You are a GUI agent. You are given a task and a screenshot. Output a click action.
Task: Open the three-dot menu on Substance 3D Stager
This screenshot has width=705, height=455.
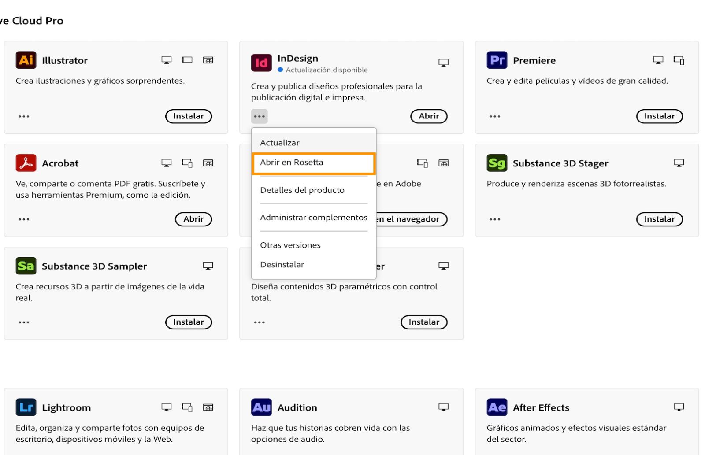(495, 219)
